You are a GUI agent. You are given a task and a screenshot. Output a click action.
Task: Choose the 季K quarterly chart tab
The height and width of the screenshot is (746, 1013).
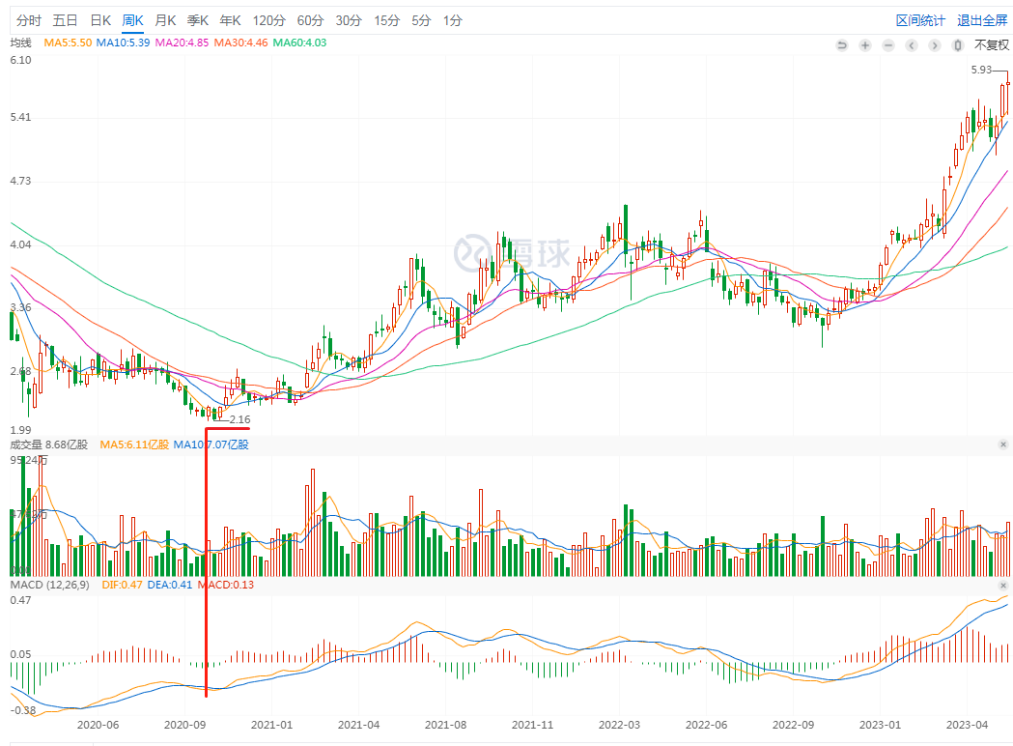198,20
